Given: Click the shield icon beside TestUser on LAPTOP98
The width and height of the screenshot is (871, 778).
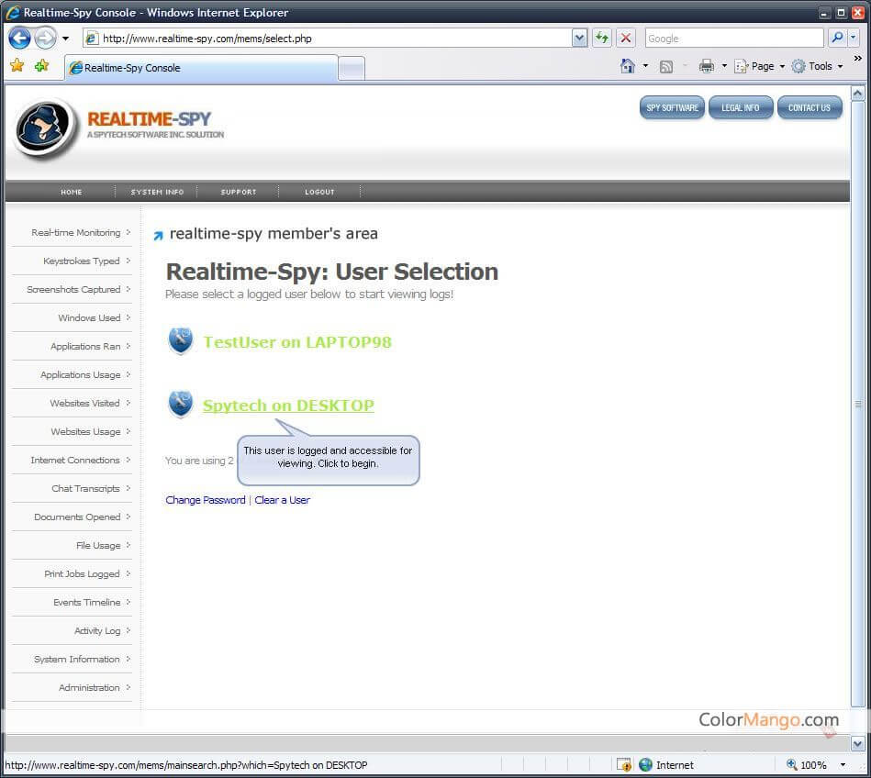Looking at the screenshot, I should [181, 340].
